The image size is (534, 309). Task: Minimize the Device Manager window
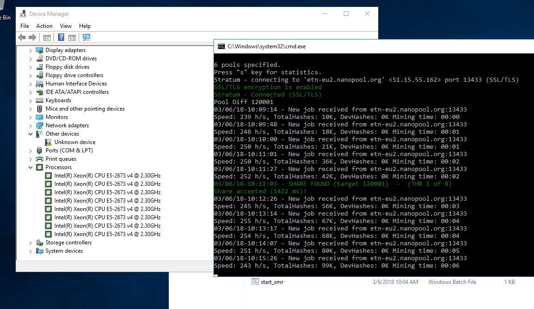(x=325, y=13)
